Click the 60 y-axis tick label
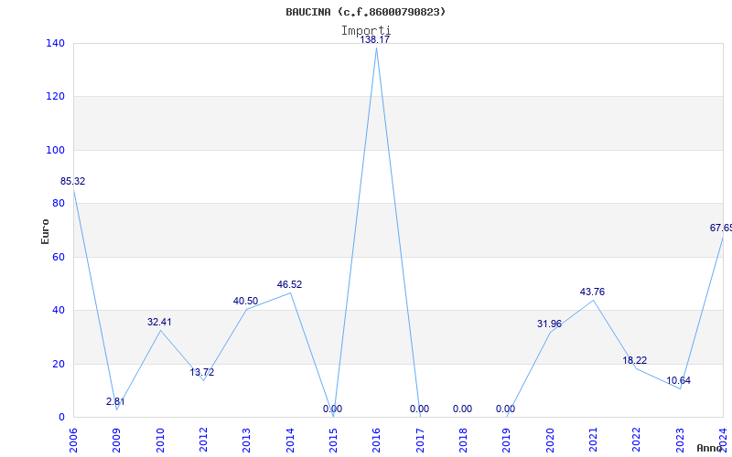732x457 pixels. 59,257
